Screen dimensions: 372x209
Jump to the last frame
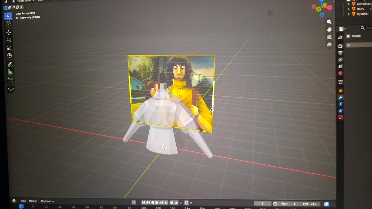[166, 202]
